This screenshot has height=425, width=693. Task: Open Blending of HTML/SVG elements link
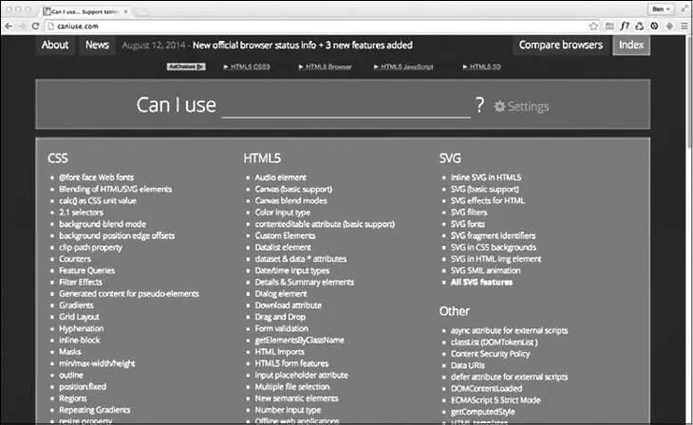tap(116, 189)
